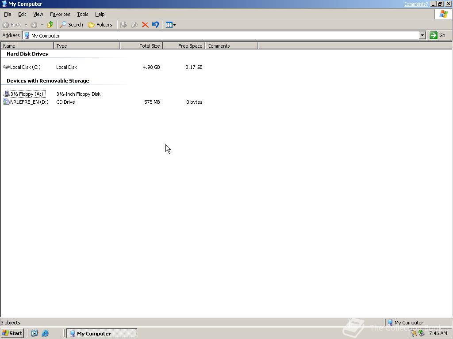Open the Edit menu

coord(22,14)
